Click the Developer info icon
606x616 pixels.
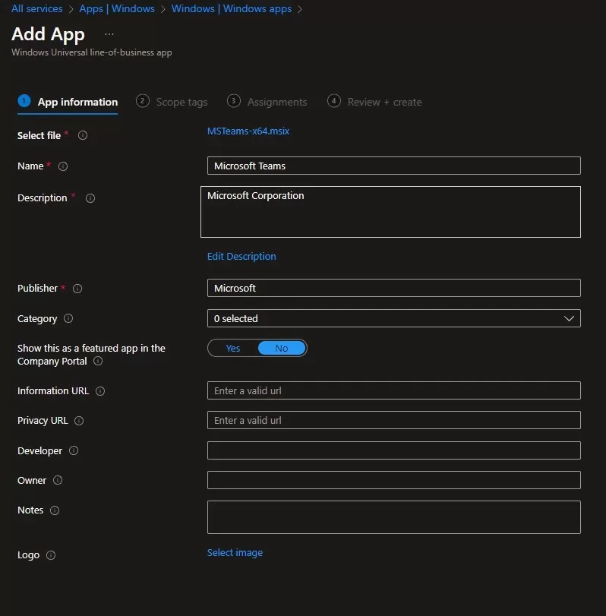click(x=73, y=450)
